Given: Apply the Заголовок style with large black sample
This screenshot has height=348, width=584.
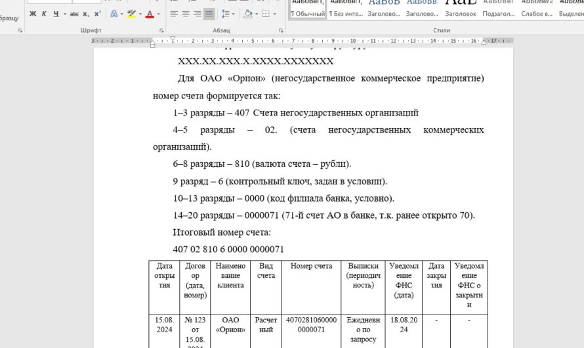Looking at the screenshot, I should coord(461,9).
